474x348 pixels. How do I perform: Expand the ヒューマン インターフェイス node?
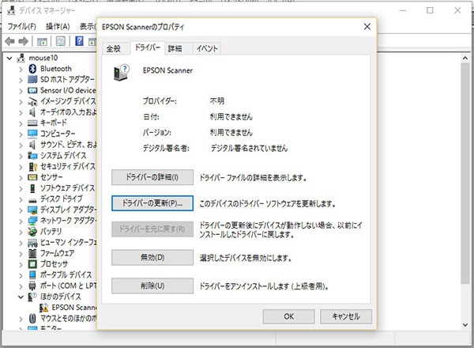(21, 244)
